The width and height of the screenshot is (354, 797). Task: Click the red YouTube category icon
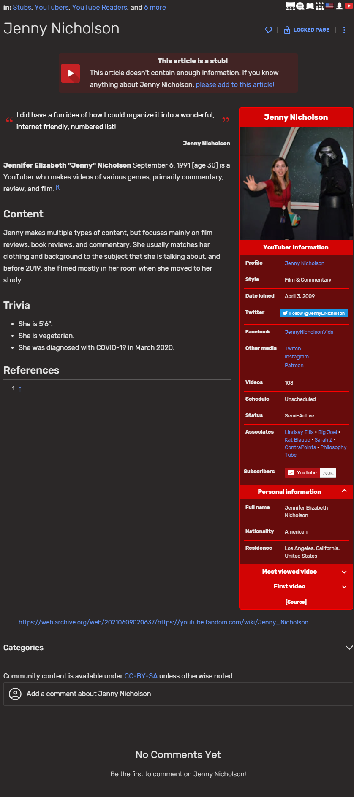(349, 6)
